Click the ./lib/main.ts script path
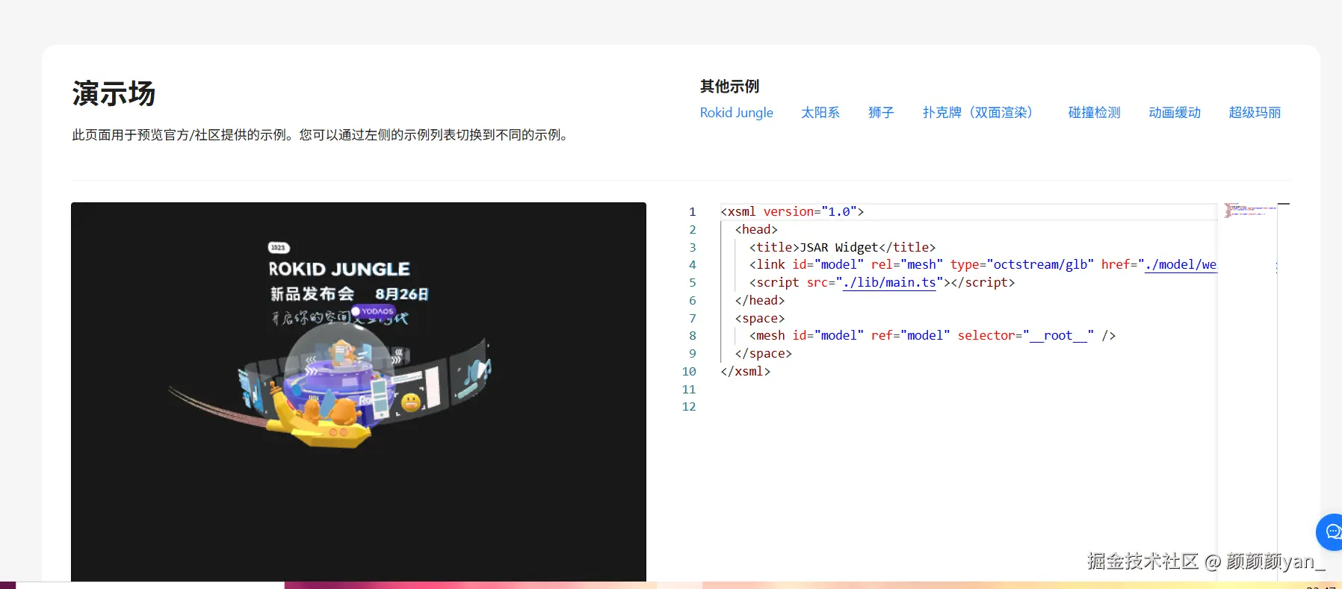 pyautogui.click(x=889, y=283)
